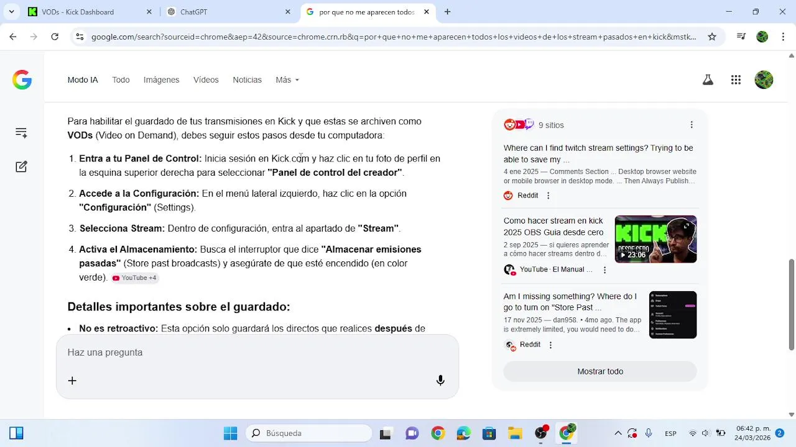Image resolution: width=796 pixels, height=447 pixels.
Task: Open File Explorer from taskbar
Action: 515,433
